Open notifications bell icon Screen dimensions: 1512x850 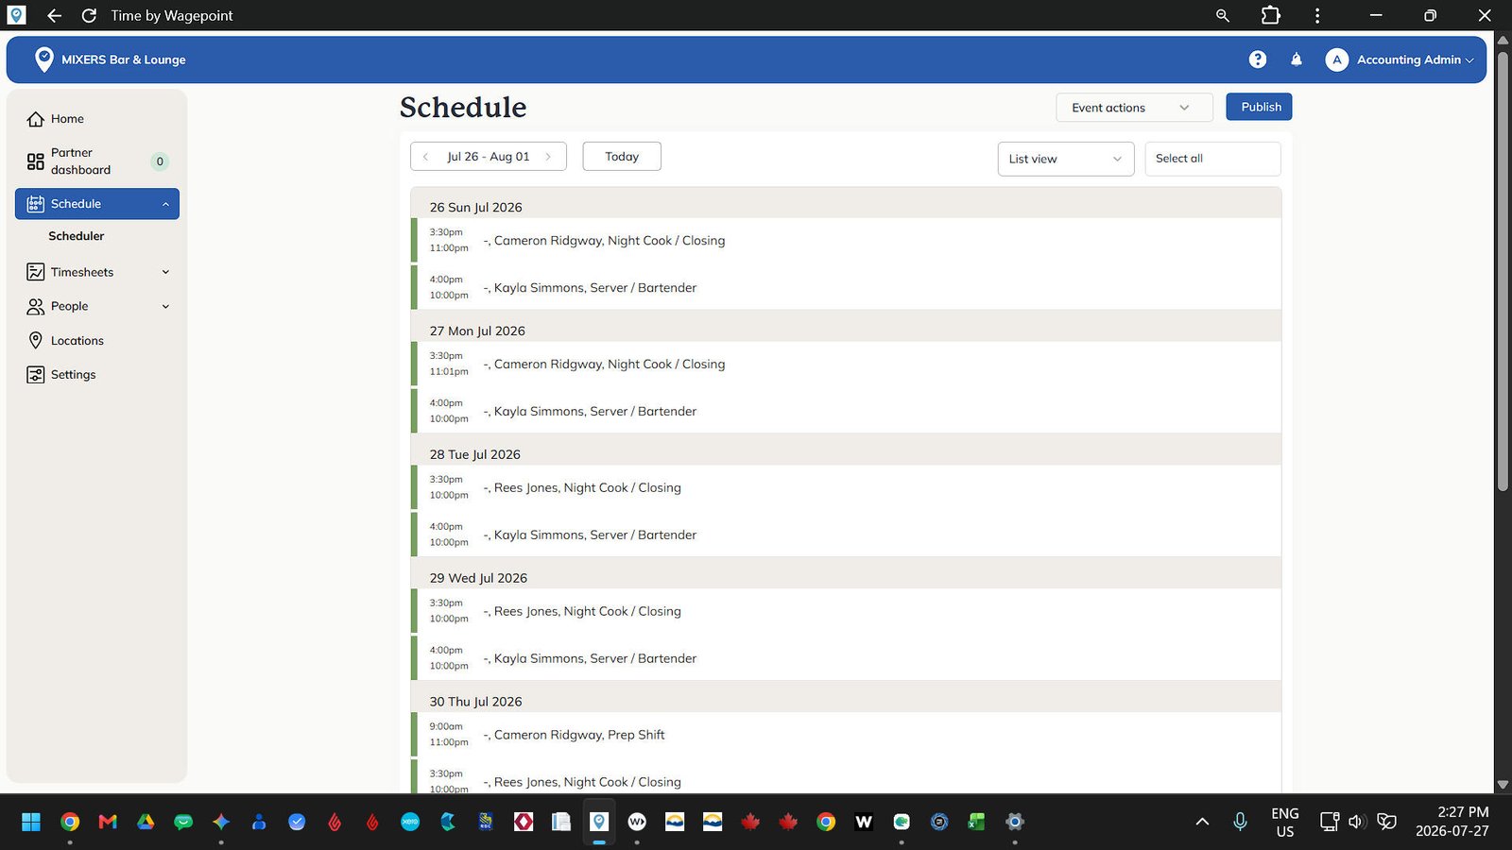click(x=1297, y=59)
